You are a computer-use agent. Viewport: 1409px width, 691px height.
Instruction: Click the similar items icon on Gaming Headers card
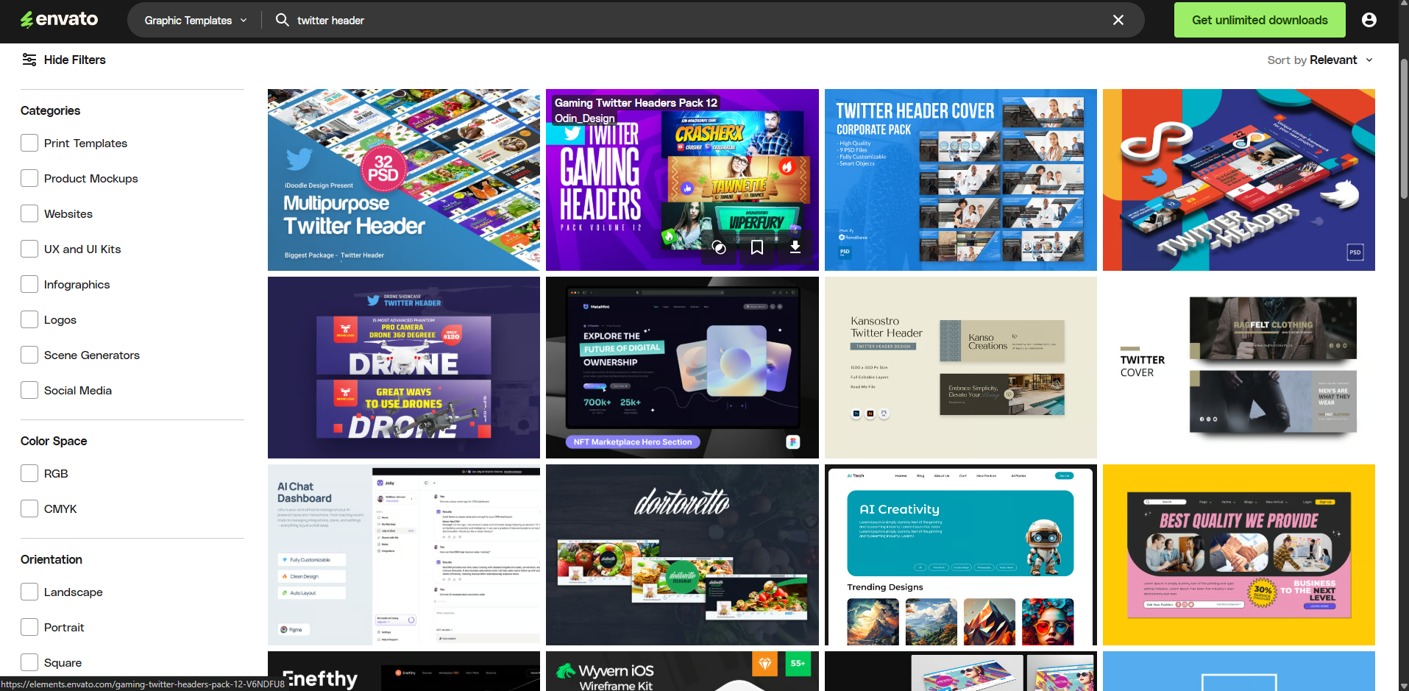(x=719, y=248)
